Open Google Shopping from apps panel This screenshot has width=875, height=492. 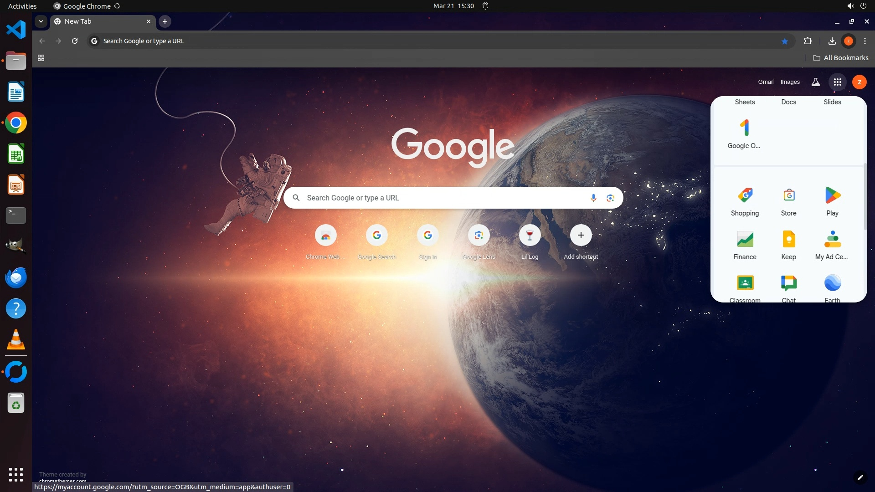[745, 202]
